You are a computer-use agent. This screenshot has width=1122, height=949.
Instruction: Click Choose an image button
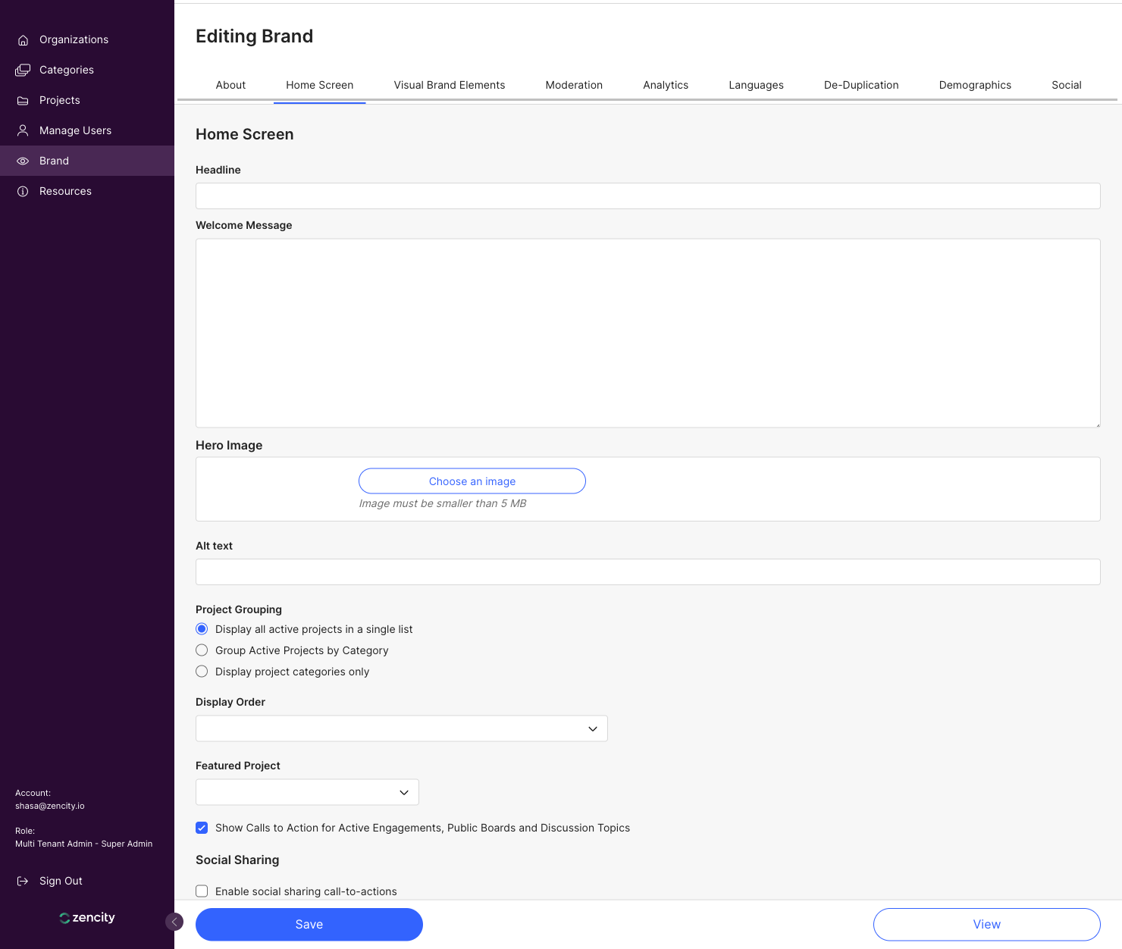[x=472, y=481]
